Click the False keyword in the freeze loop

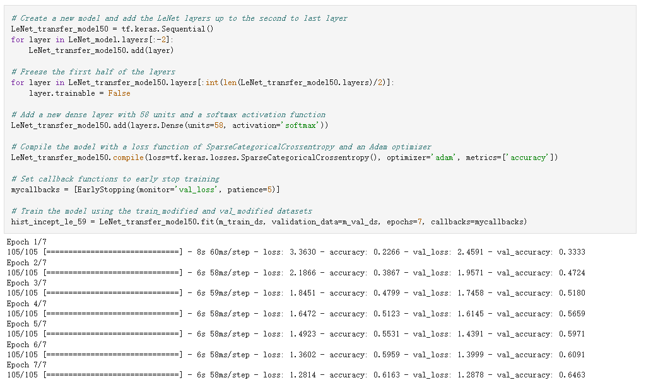(119, 93)
